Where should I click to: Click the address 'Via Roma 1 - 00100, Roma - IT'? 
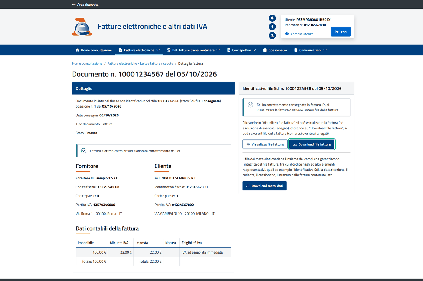tap(99, 214)
